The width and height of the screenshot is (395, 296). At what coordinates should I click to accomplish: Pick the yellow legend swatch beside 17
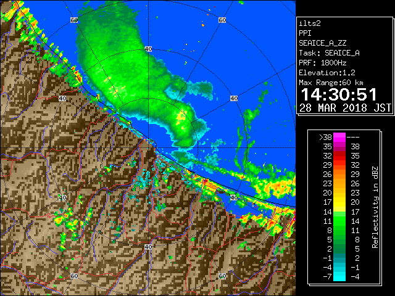tap(339, 202)
